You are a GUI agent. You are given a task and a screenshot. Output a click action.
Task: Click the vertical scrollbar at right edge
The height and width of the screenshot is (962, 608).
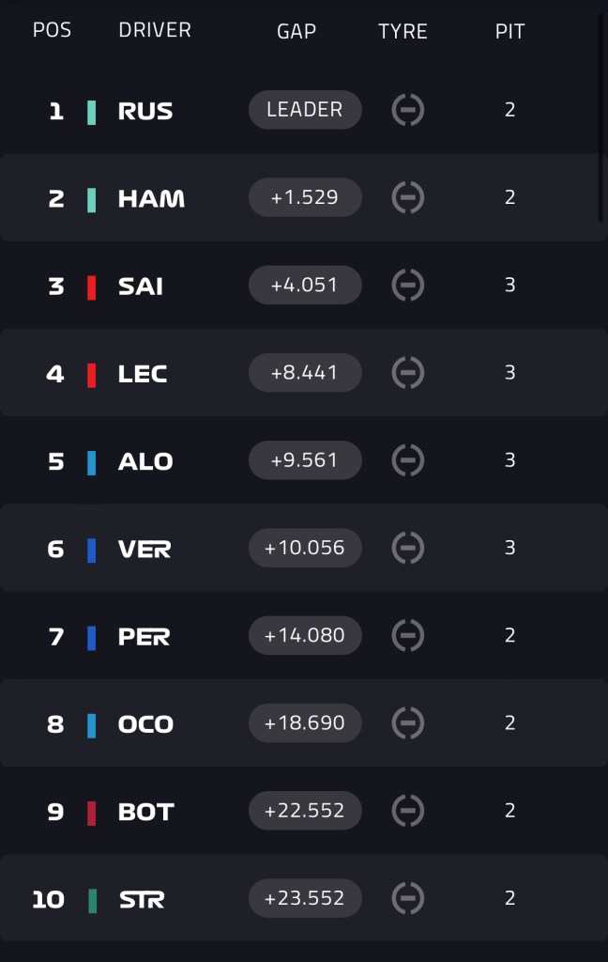pyautogui.click(x=601, y=116)
